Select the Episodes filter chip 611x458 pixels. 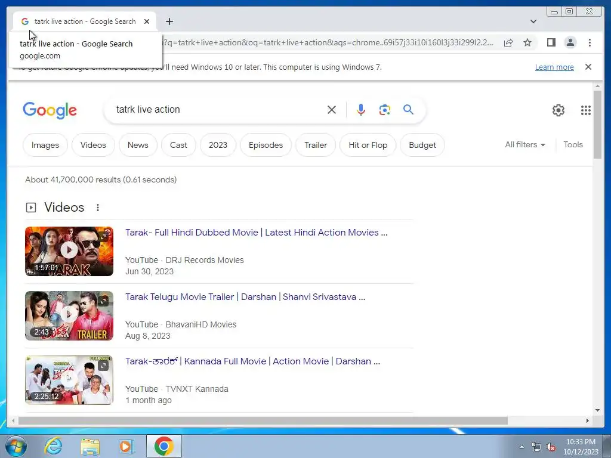point(266,145)
